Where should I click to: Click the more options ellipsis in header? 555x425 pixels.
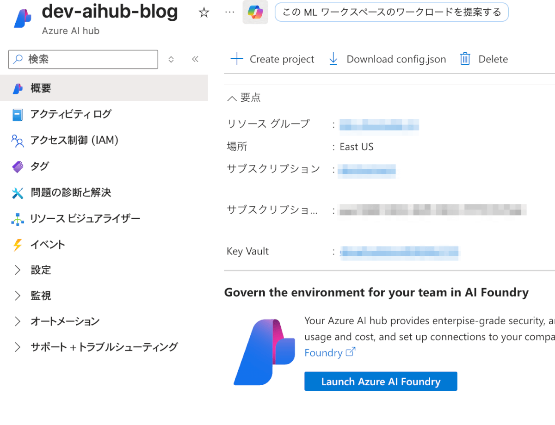(229, 12)
